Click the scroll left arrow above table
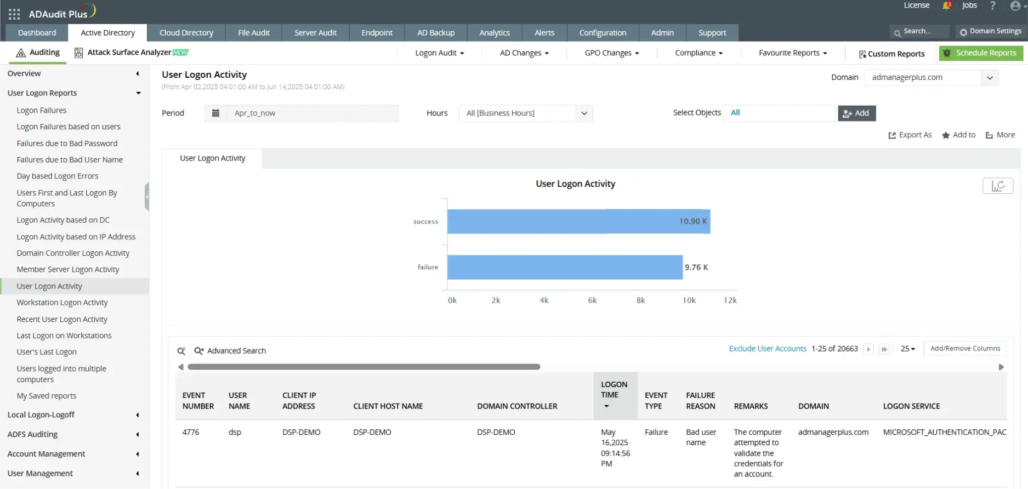 (x=180, y=367)
